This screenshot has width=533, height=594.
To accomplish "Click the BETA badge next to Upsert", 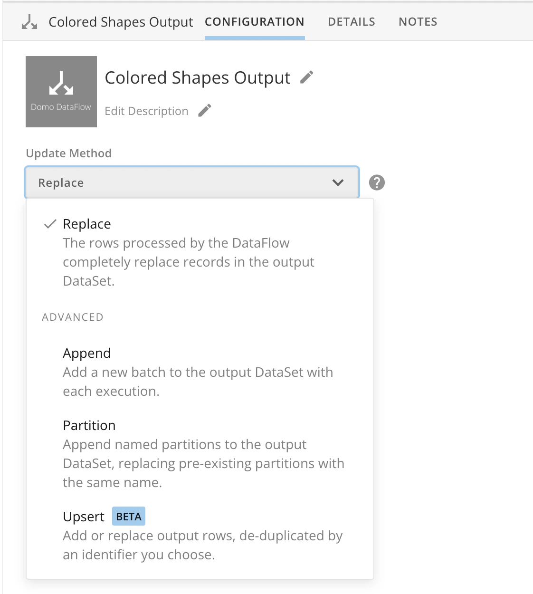I will pos(129,517).
